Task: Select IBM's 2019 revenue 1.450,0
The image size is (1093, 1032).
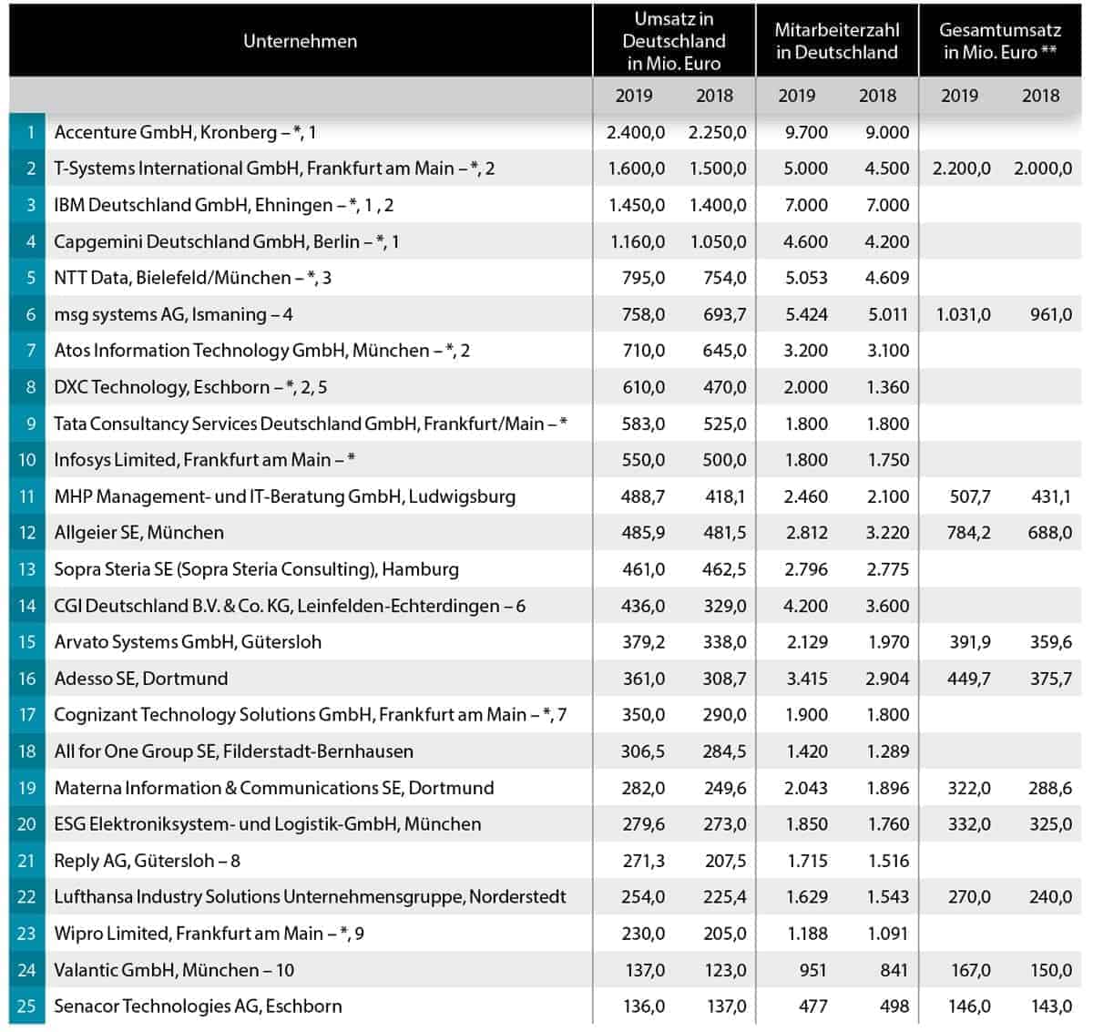Action: (x=637, y=205)
